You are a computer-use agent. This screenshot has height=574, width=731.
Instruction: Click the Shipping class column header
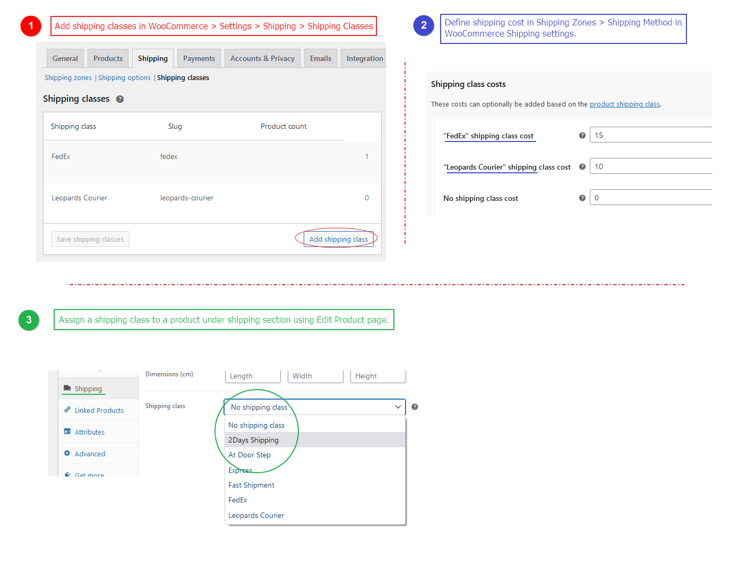click(73, 126)
